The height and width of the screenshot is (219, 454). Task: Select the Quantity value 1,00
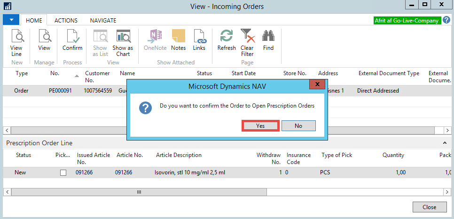coord(400,172)
